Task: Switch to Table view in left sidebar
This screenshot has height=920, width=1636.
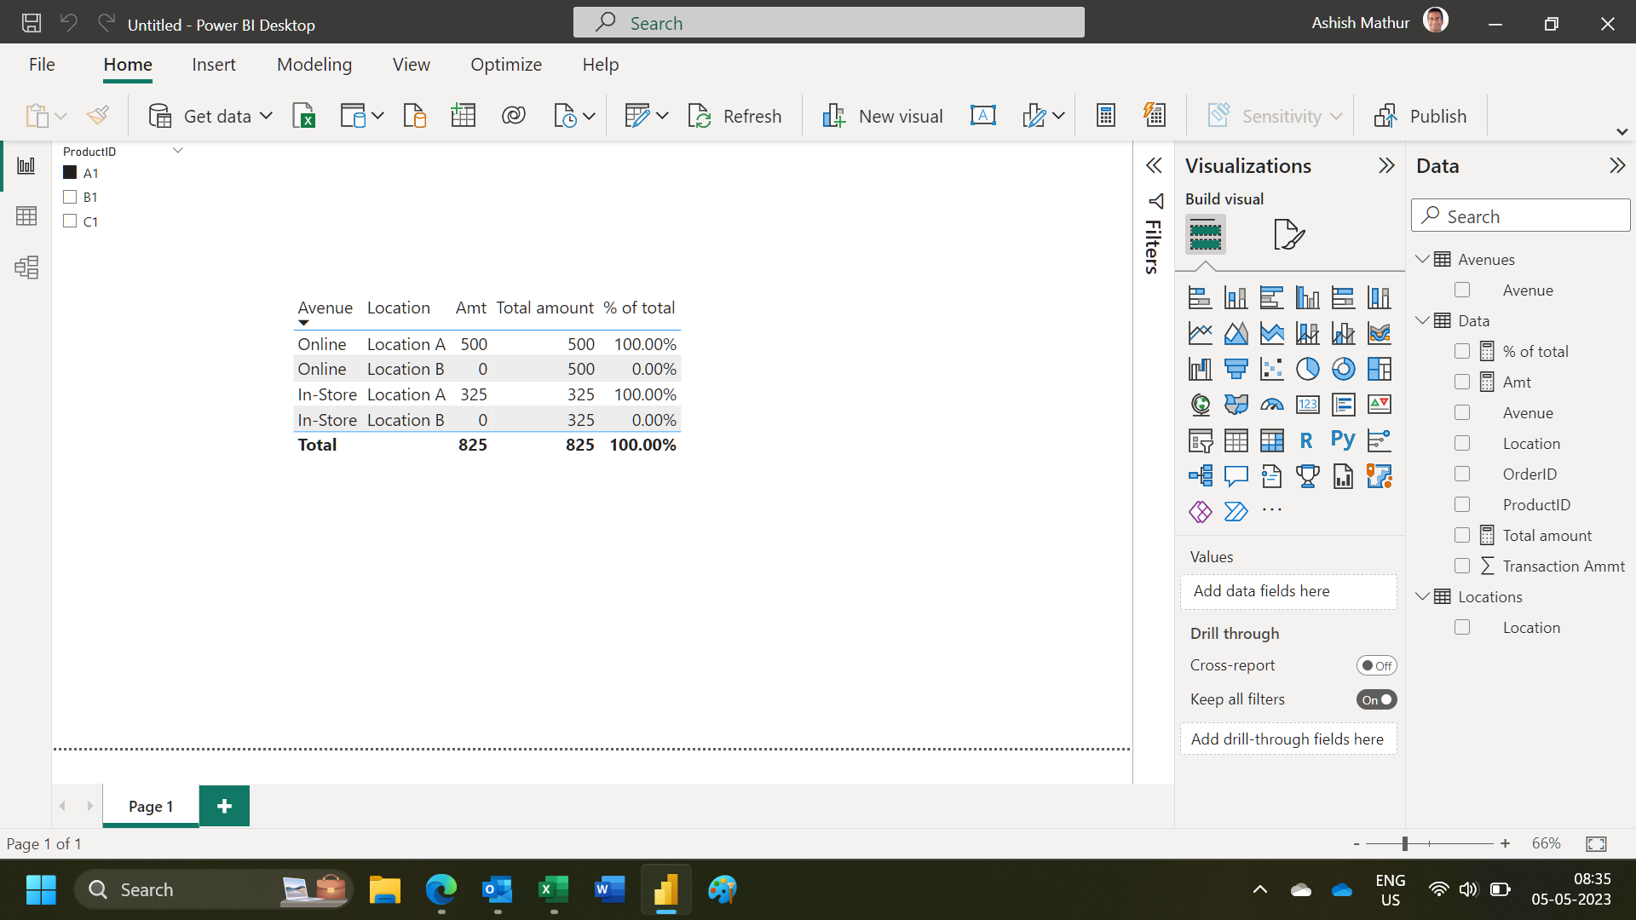Action: tap(26, 216)
